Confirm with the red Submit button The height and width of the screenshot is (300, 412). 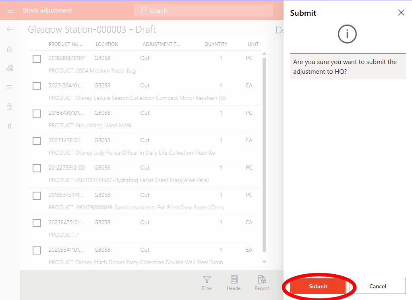[318, 286]
